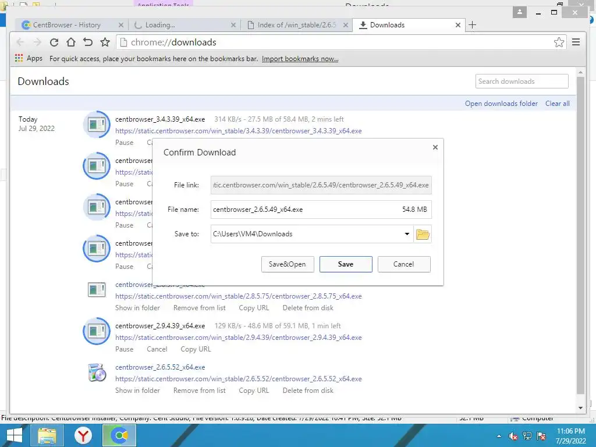Delete centbrowser_2.6.5.52 from disk
Image resolution: width=596 pixels, height=447 pixels.
[308, 391]
